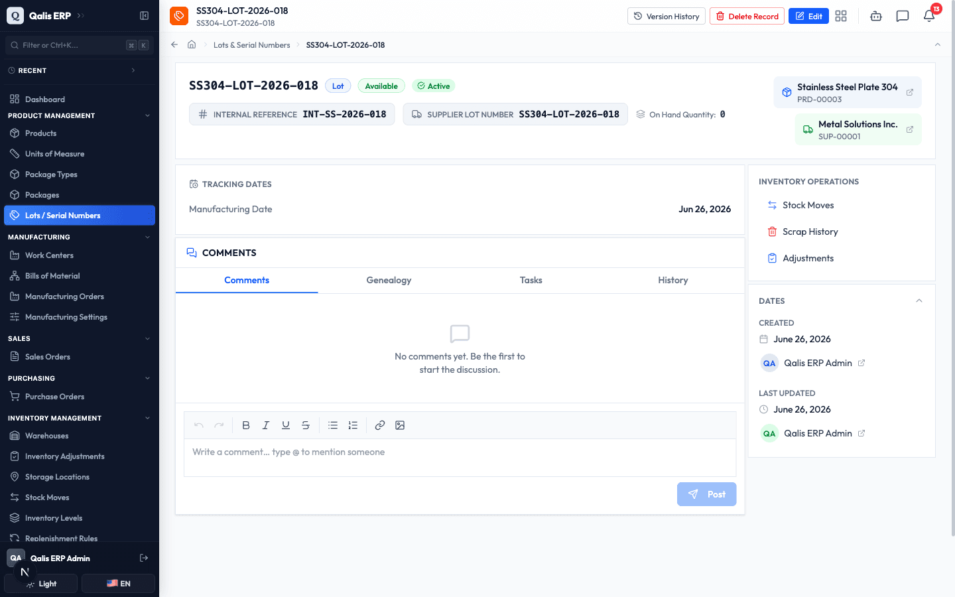This screenshot has height=597, width=955.
Task: Toggle strikethrough formatting in comment editor
Action: pos(306,425)
